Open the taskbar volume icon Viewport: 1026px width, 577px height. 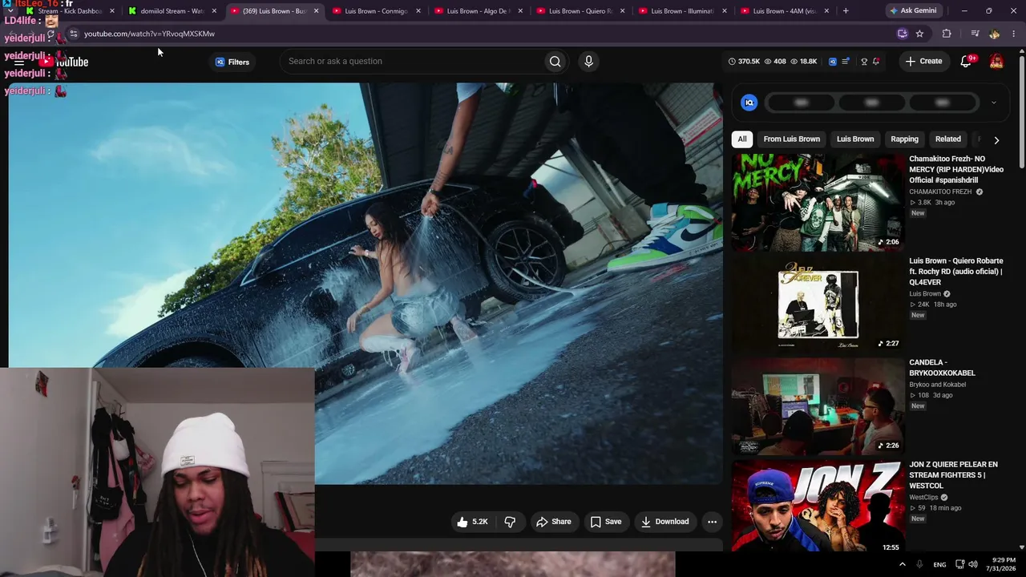click(973, 564)
